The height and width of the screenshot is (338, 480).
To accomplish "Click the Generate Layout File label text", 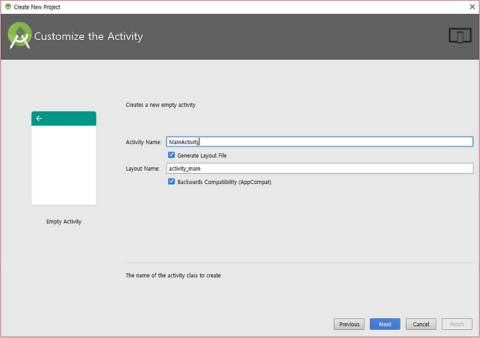I will tap(202, 155).
